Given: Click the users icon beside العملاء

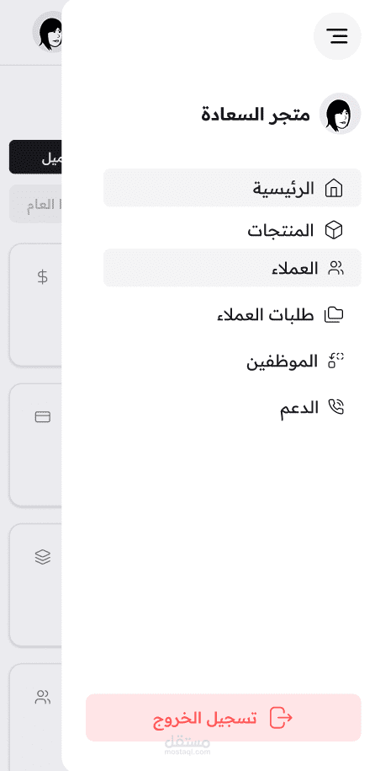Looking at the screenshot, I should pos(335,268).
